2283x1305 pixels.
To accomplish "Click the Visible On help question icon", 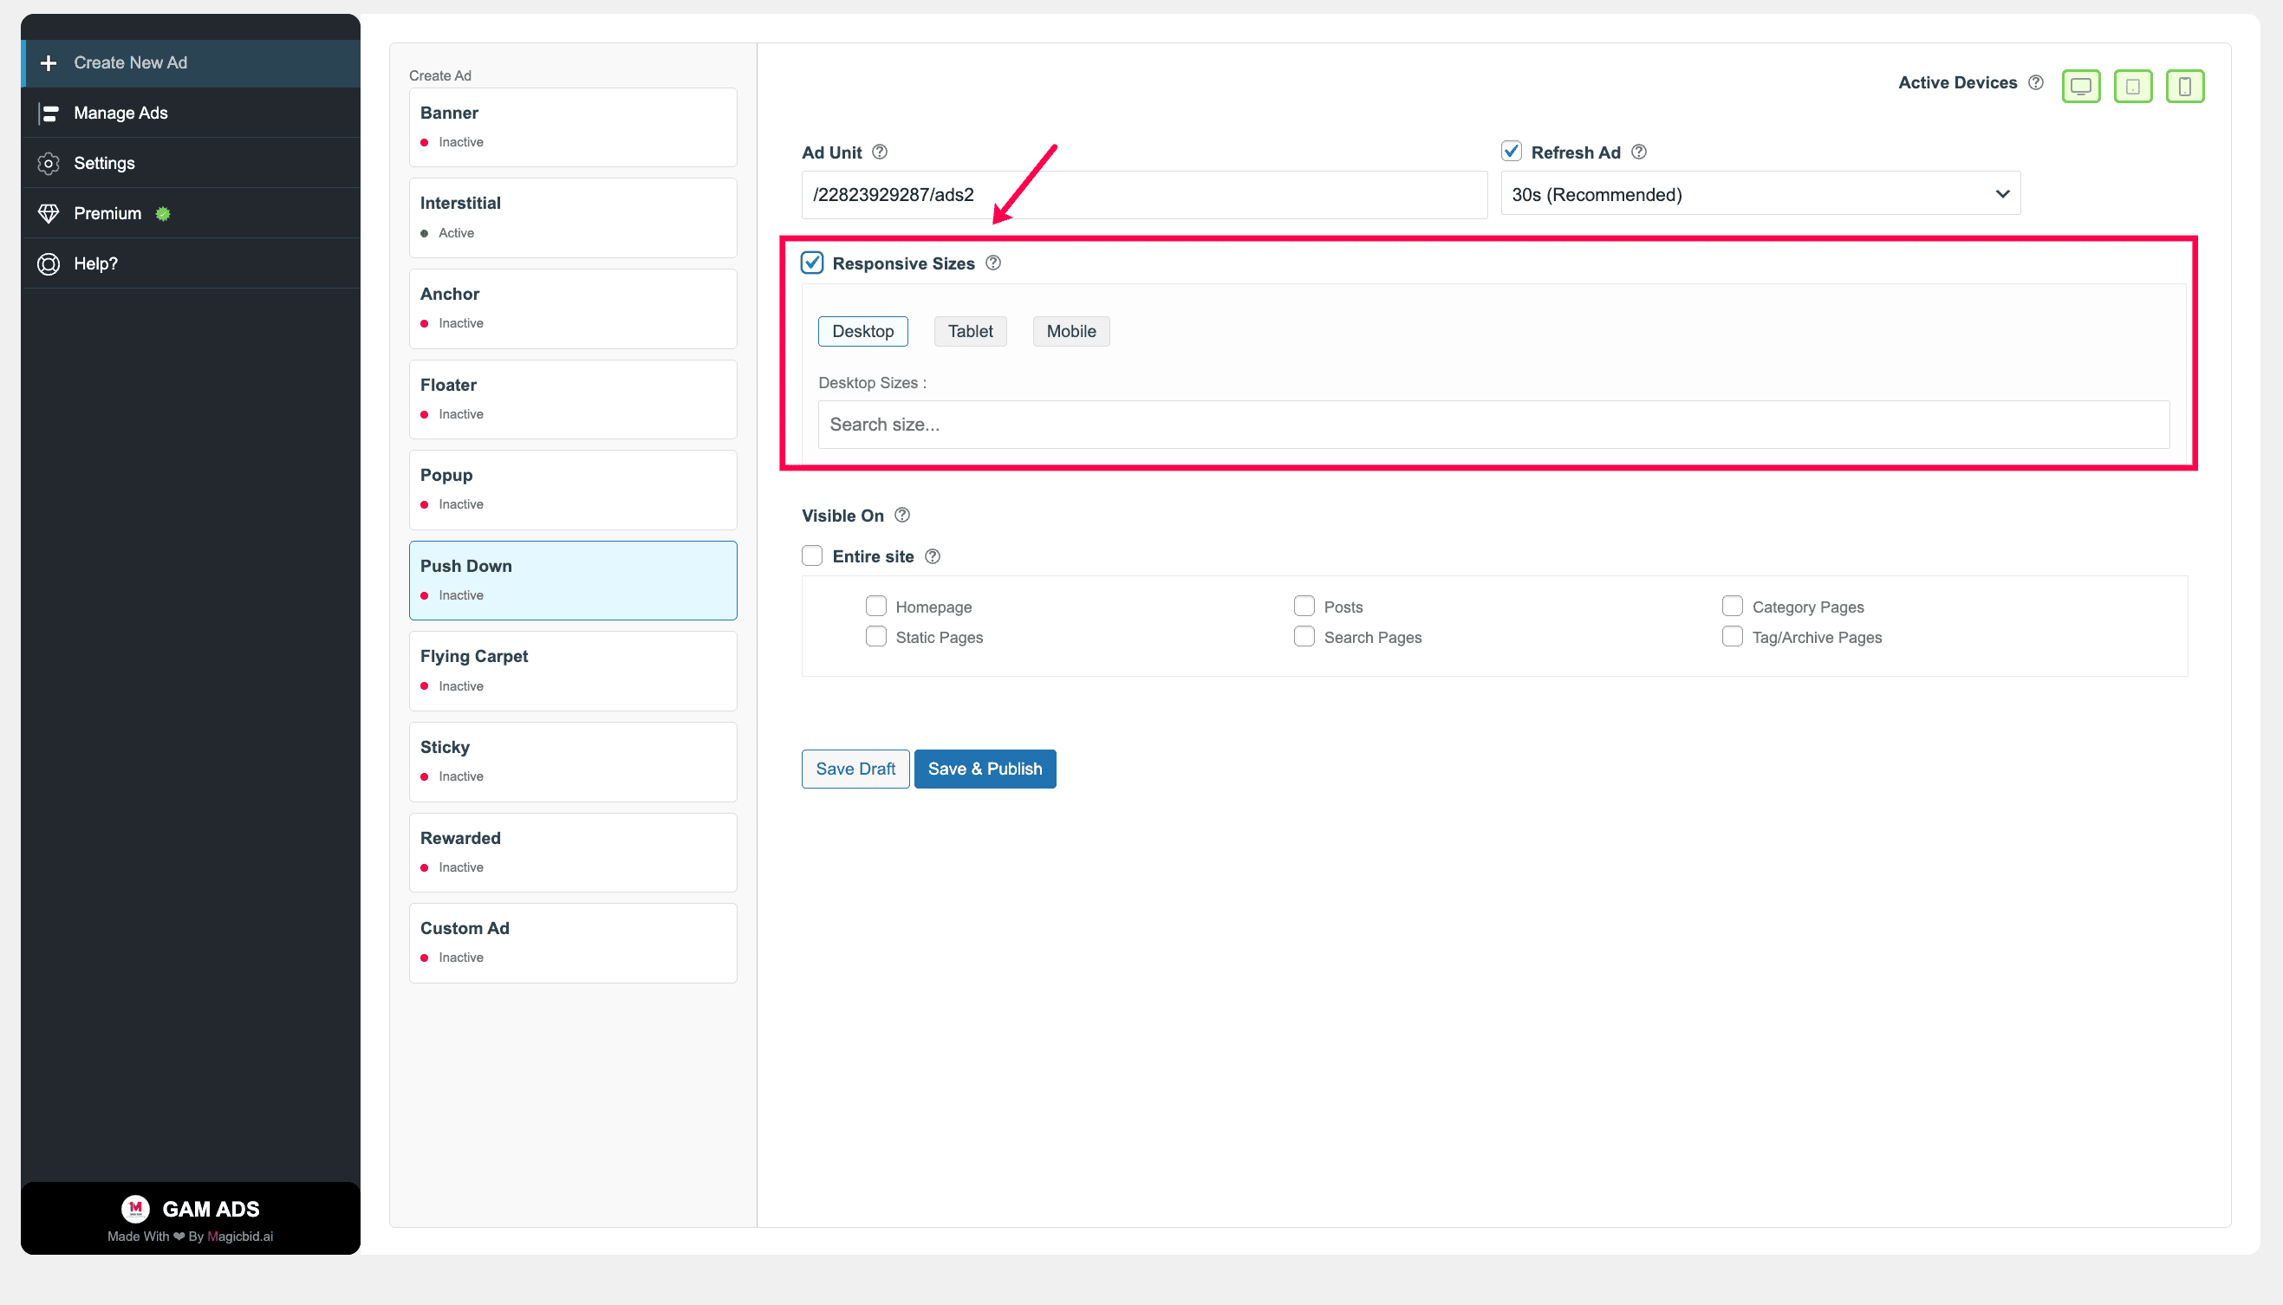I will click(902, 516).
